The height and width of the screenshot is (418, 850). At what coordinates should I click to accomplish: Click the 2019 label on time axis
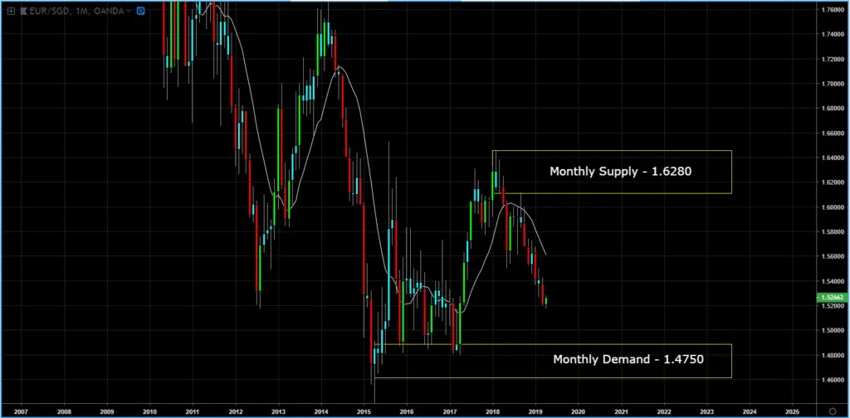coord(535,411)
